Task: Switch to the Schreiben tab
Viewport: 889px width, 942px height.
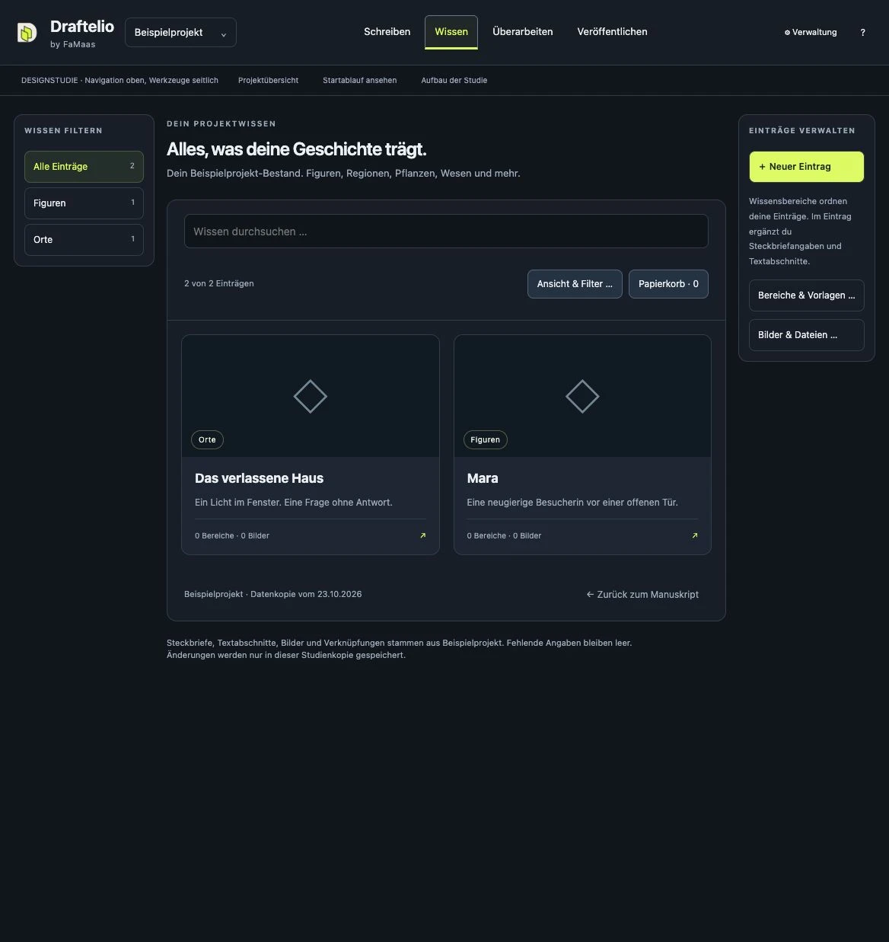Action: pyautogui.click(x=387, y=32)
